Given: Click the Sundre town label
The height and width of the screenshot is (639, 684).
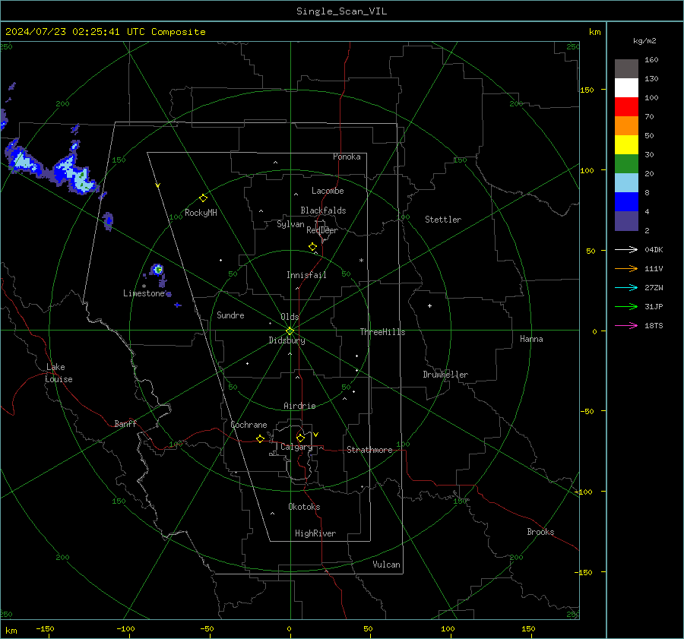Looking at the screenshot, I should click(x=230, y=315).
